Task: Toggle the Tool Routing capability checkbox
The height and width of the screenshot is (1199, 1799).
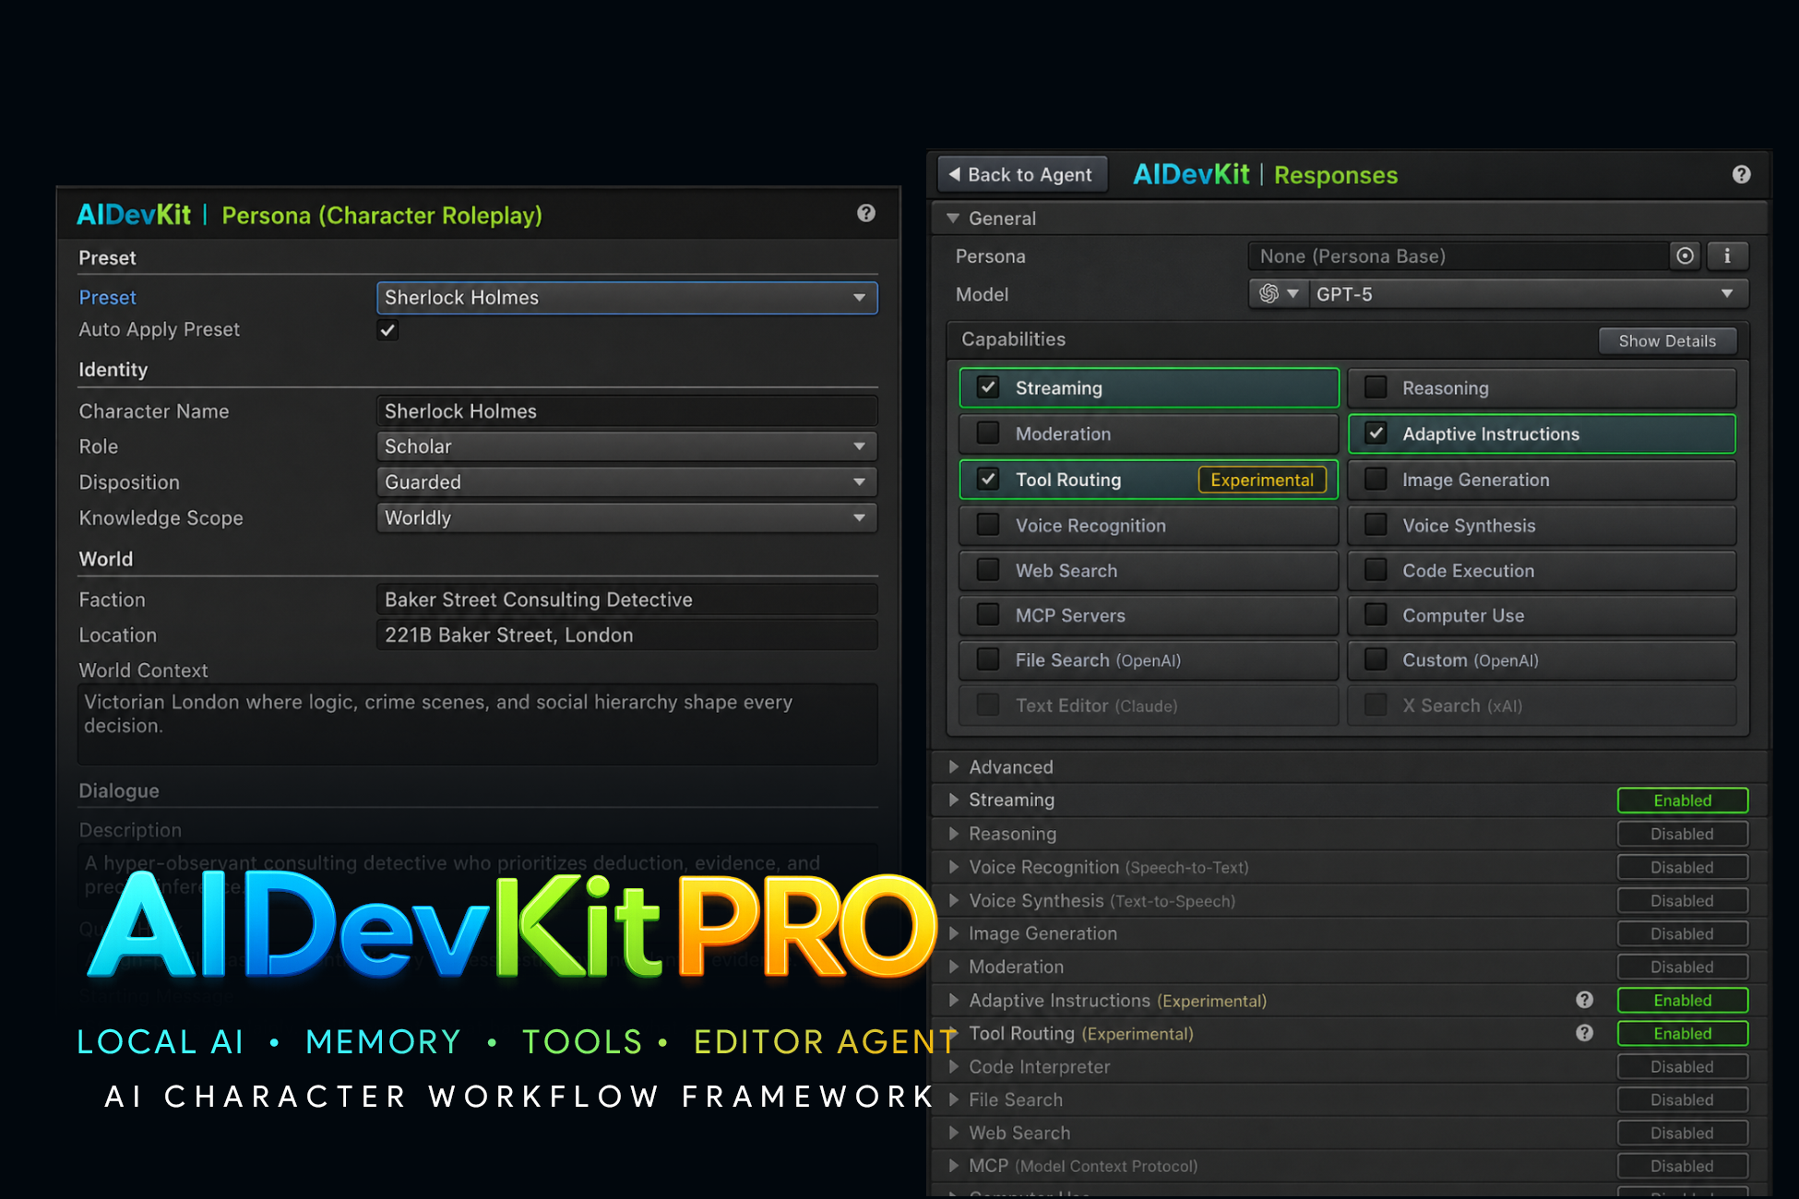Action: click(x=988, y=480)
